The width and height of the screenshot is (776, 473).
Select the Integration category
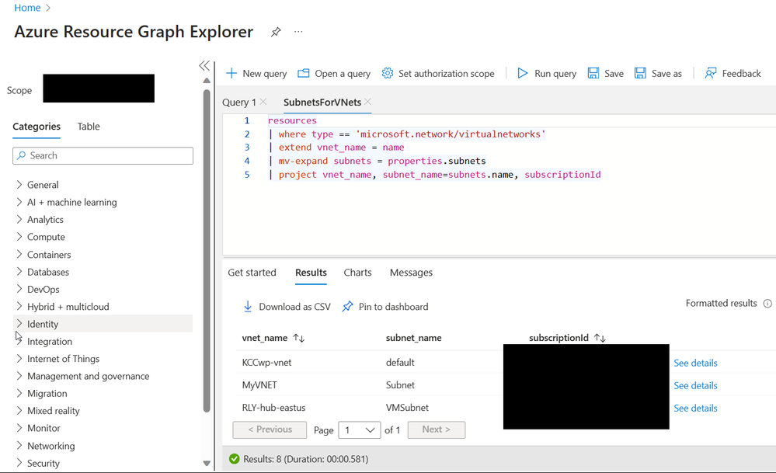point(50,342)
